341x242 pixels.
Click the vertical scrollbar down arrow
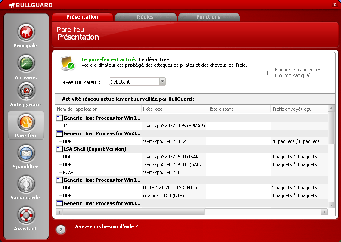click(x=331, y=205)
